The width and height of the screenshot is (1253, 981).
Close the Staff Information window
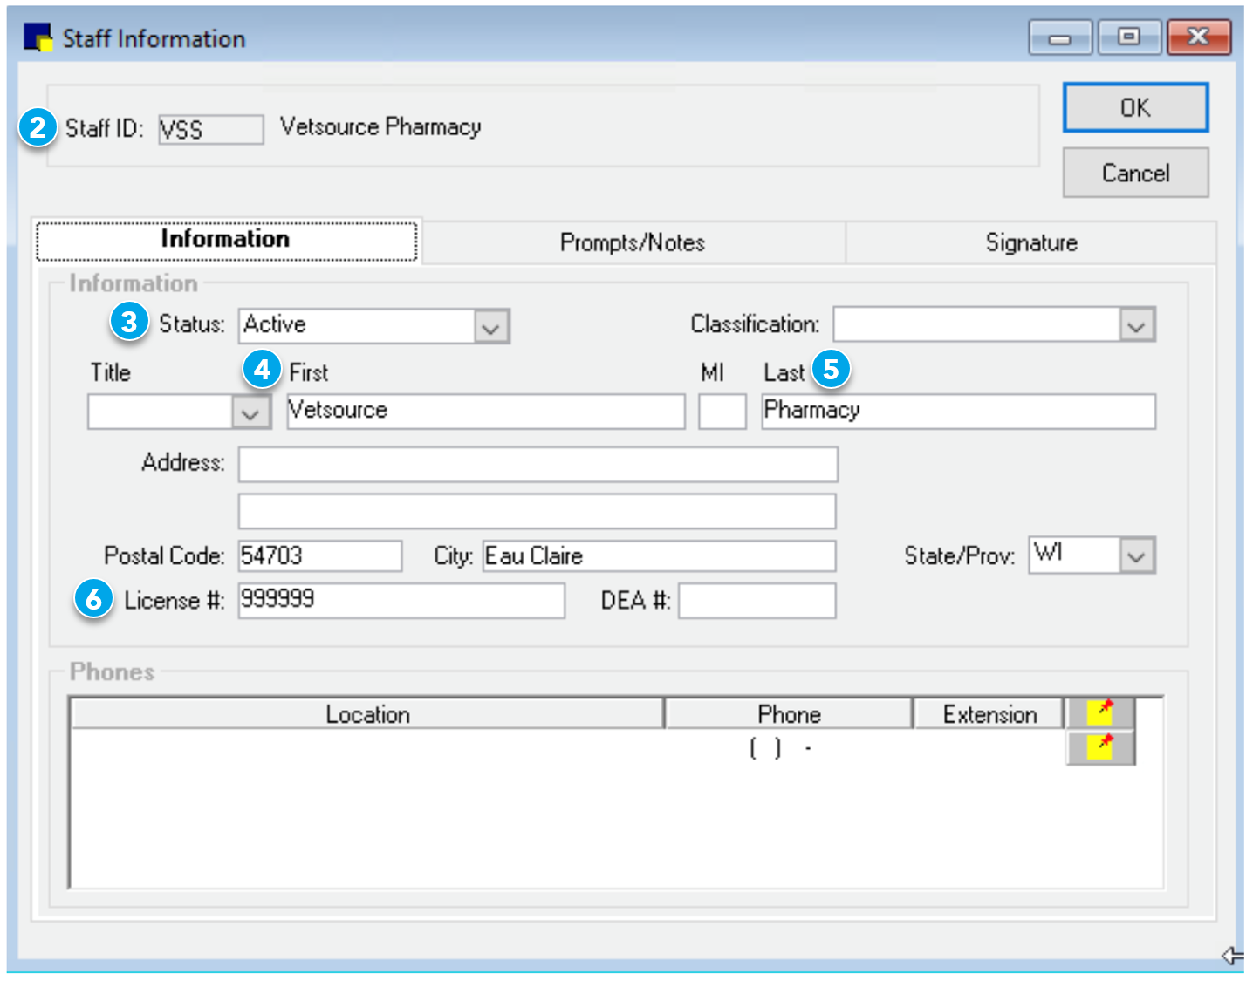click(1199, 37)
